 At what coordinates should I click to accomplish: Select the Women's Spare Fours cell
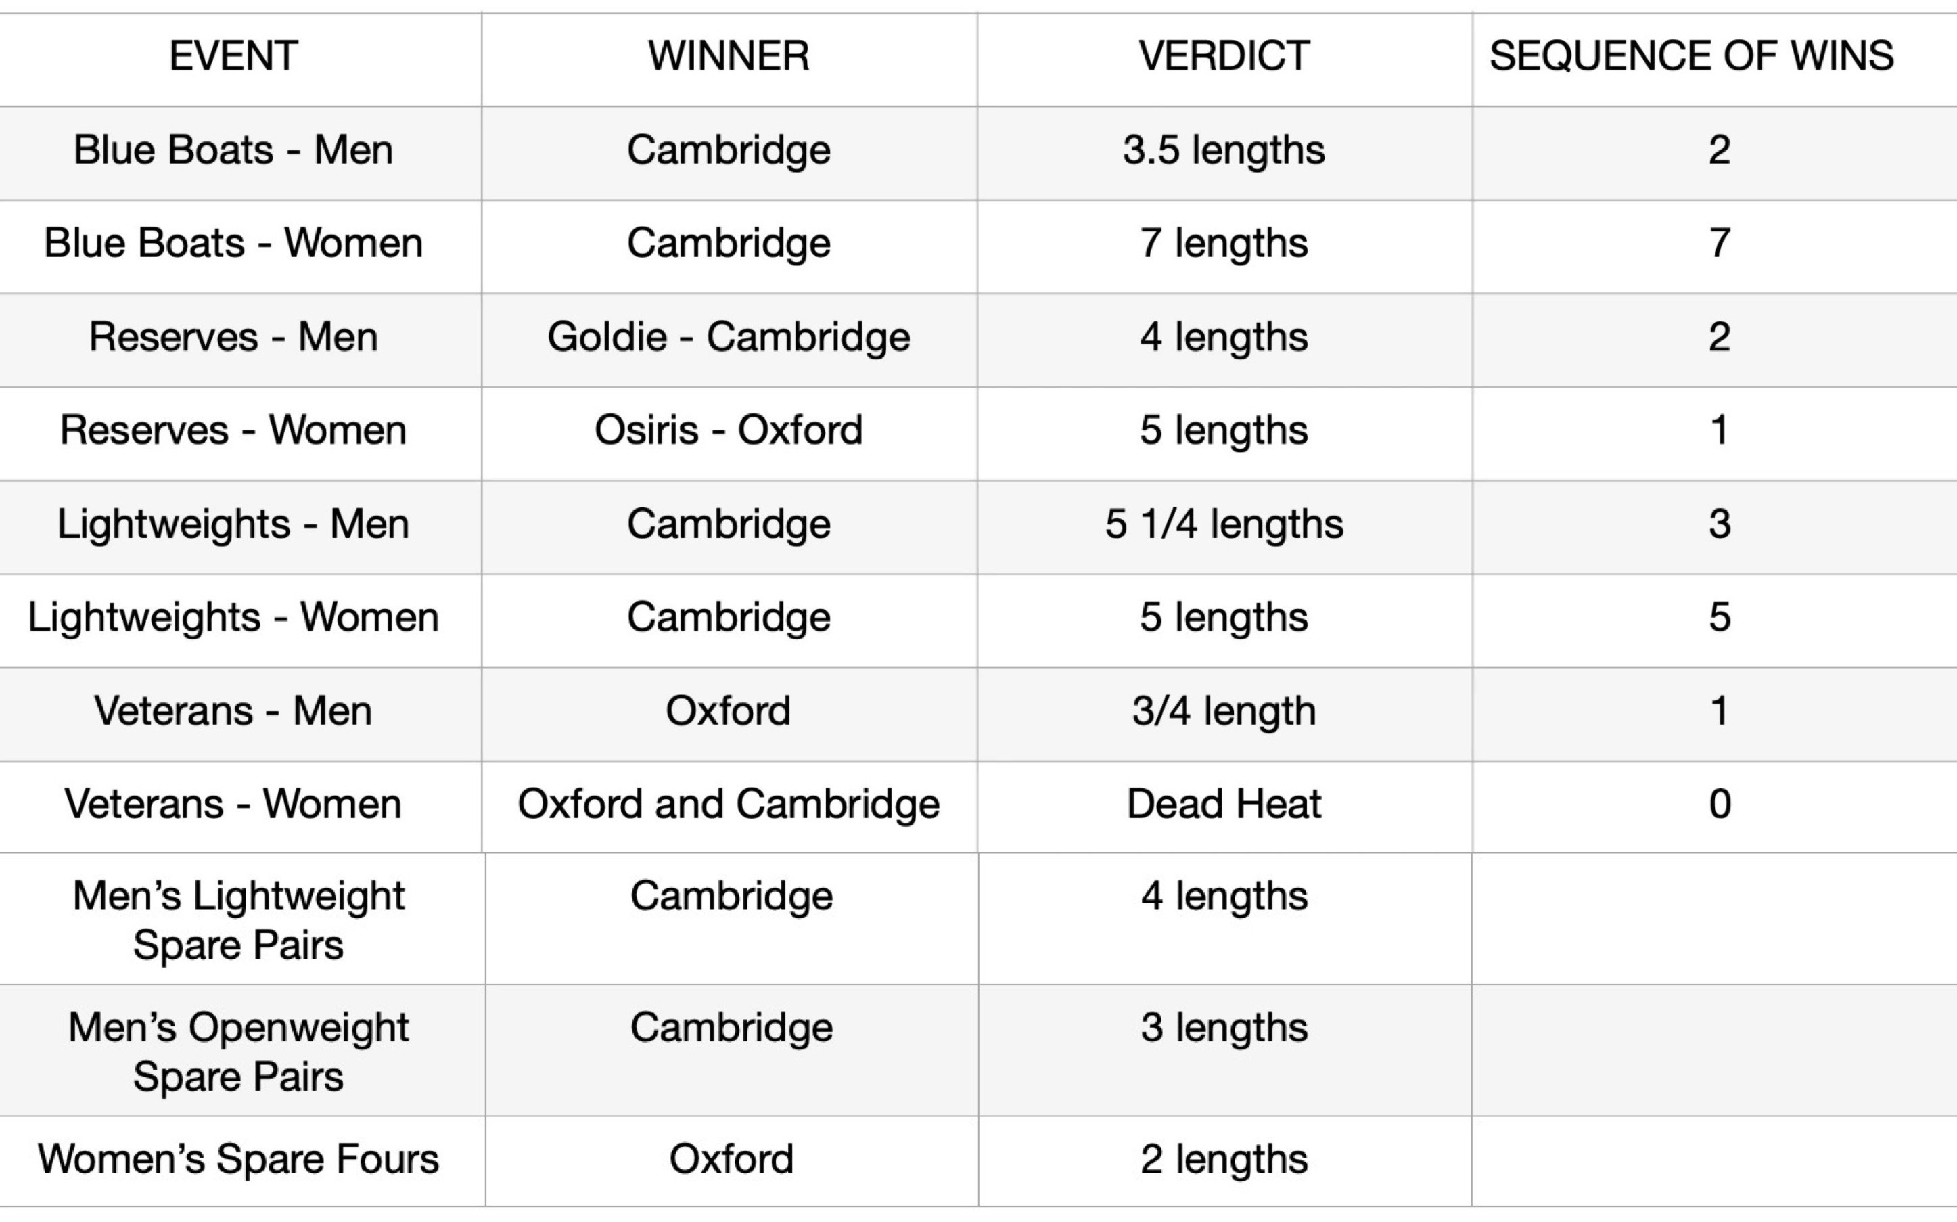click(238, 1159)
